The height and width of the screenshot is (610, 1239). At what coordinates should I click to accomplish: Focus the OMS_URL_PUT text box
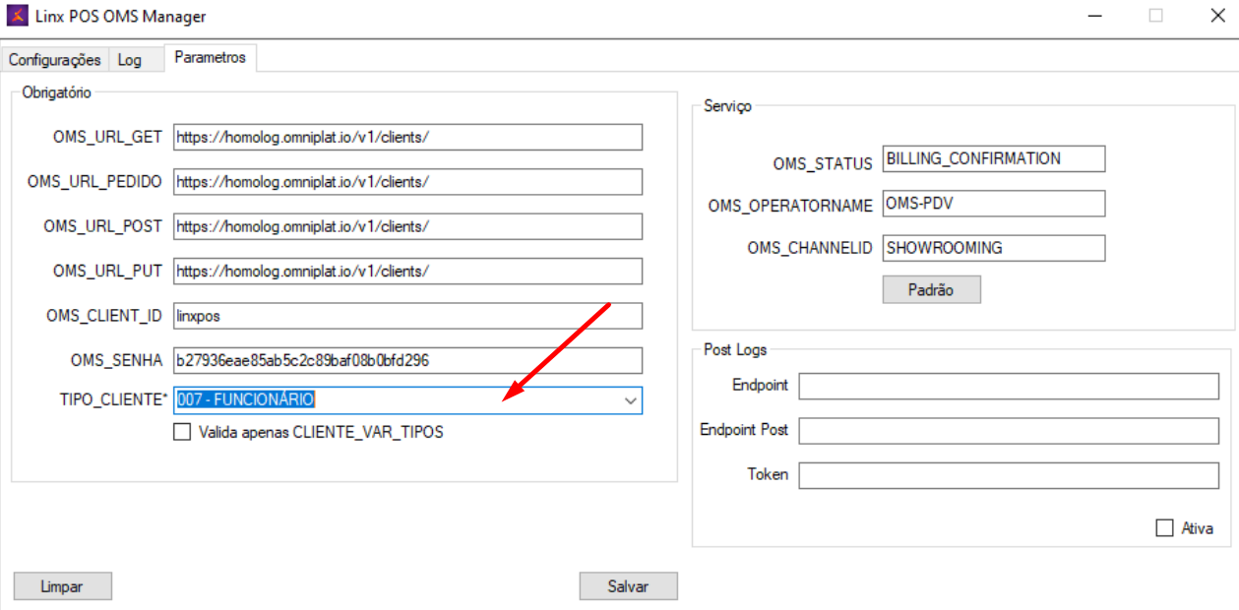point(407,271)
